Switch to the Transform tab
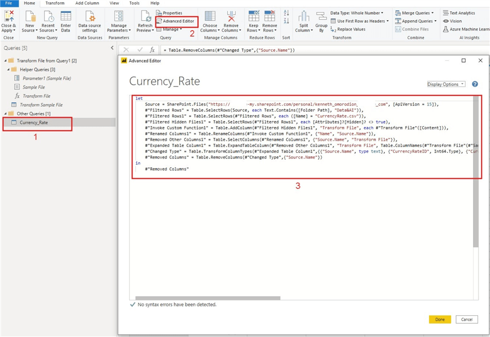490x337 pixels. [54, 3]
